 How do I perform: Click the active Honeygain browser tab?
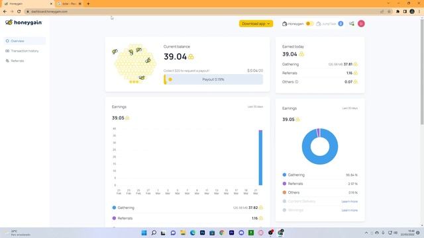[28, 4]
